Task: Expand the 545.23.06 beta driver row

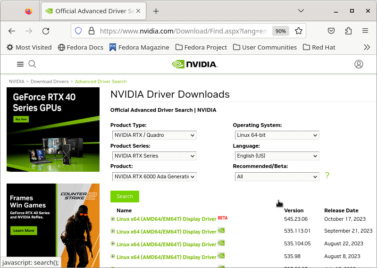Action: click(112, 219)
